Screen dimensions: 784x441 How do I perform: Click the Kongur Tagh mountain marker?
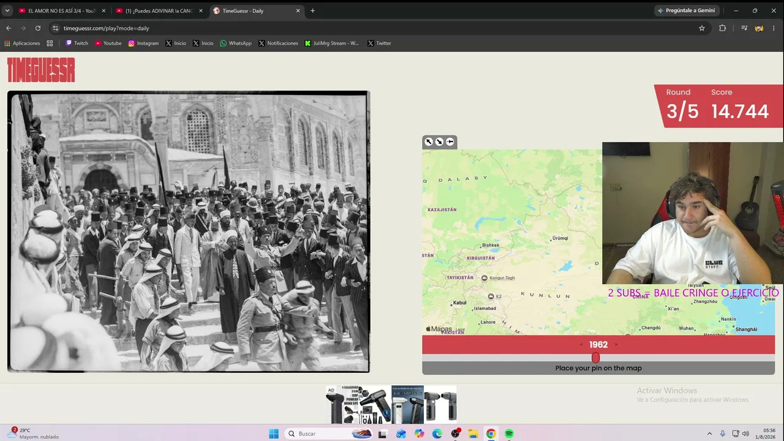(484, 278)
